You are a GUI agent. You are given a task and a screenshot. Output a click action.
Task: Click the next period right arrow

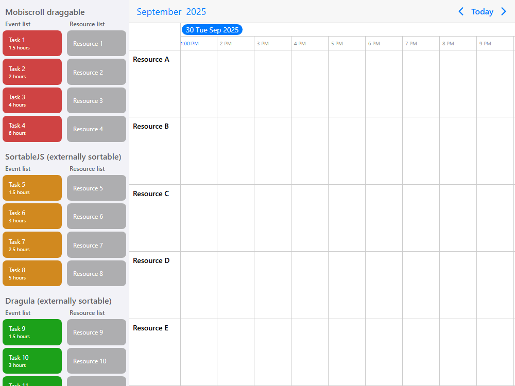coord(504,11)
